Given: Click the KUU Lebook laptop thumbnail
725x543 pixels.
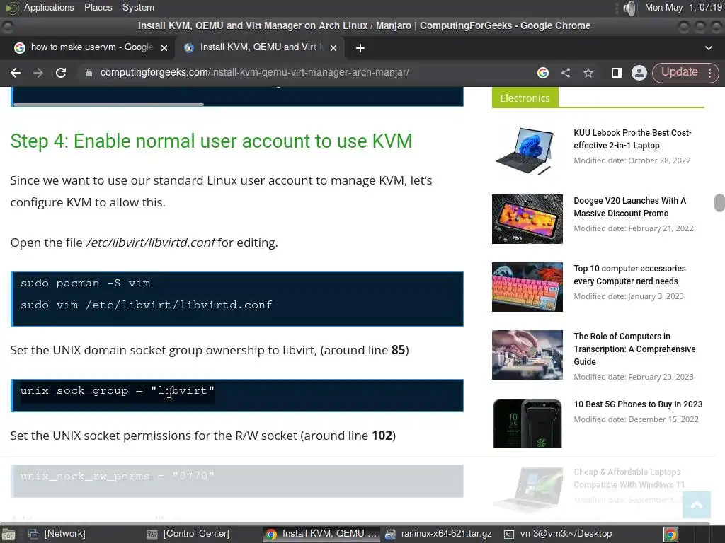Looking at the screenshot, I should pyautogui.click(x=526, y=151).
